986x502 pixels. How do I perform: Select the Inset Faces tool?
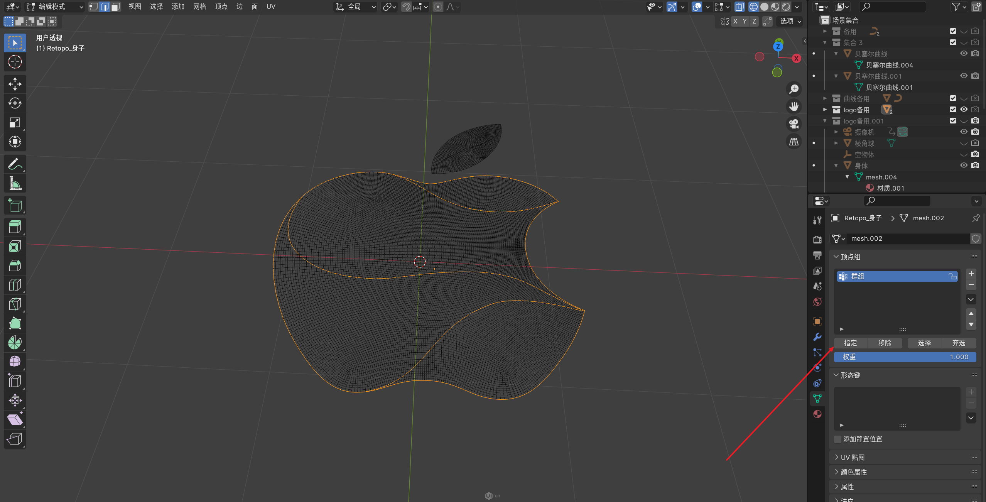(15, 246)
